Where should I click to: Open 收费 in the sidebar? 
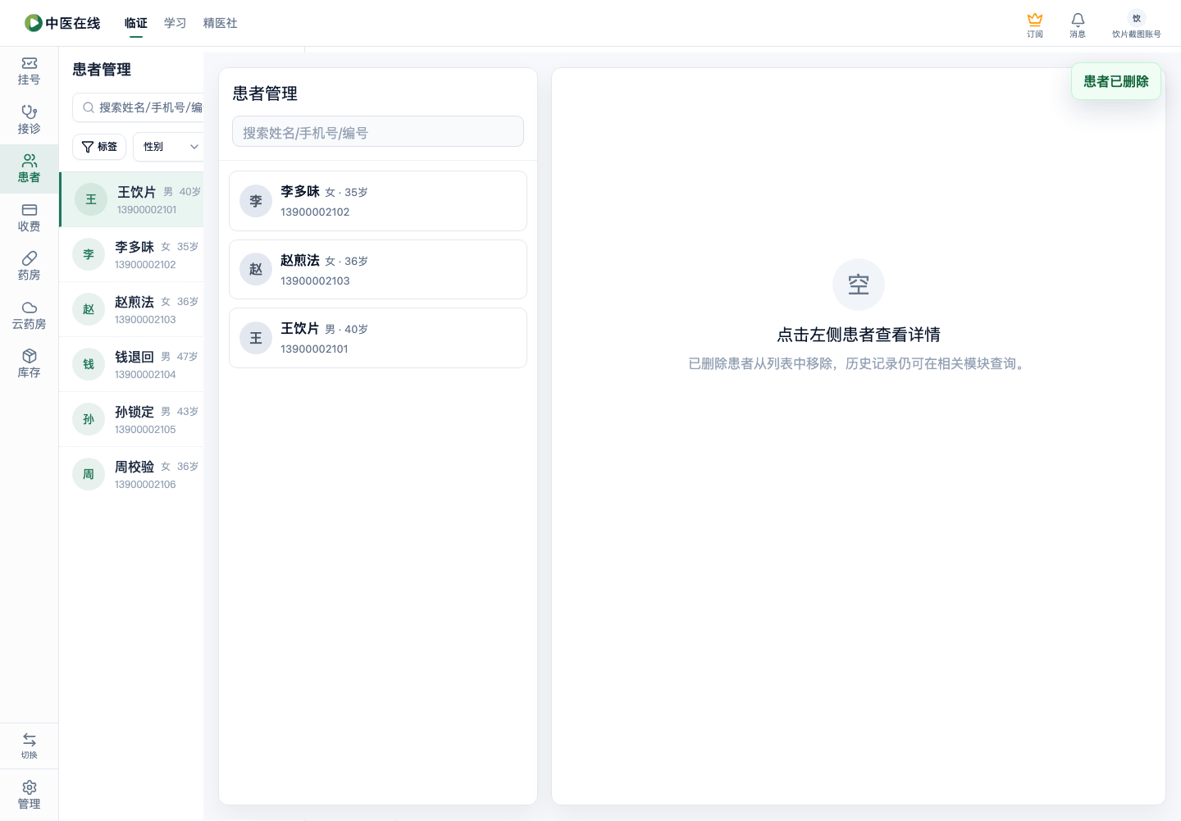coord(30,218)
